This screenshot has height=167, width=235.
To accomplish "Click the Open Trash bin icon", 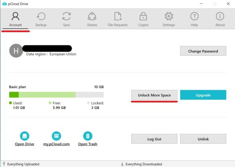I will tap(88, 136).
